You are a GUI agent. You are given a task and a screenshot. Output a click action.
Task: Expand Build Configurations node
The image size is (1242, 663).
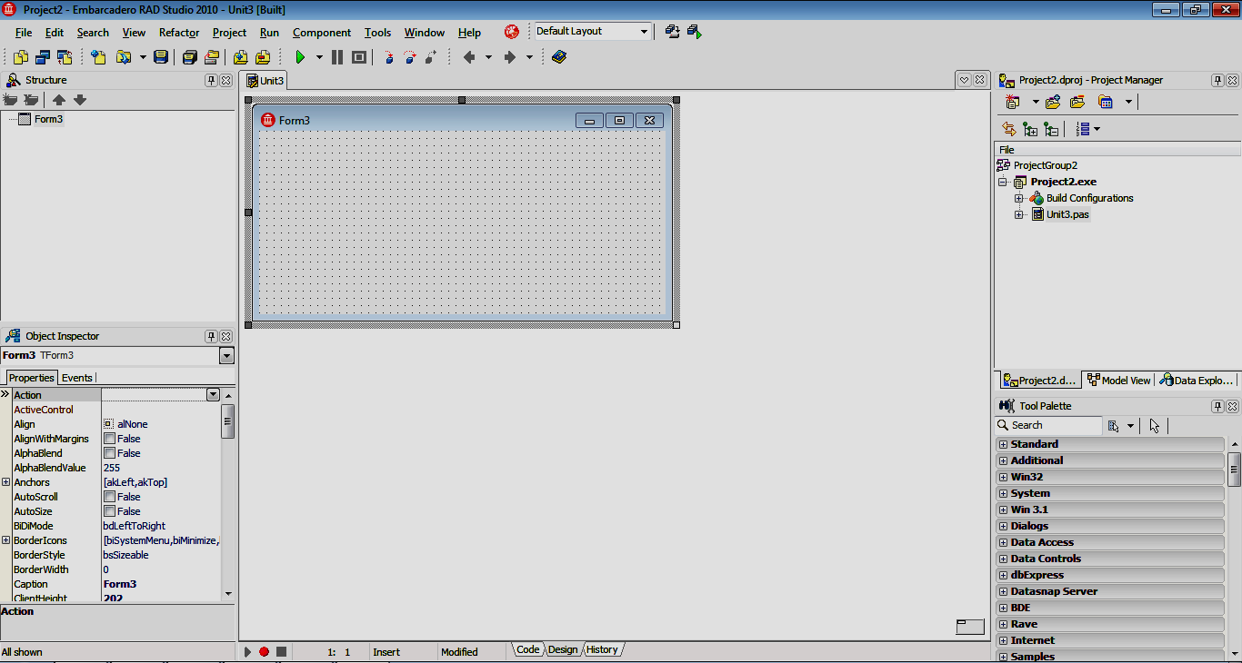(x=1019, y=198)
